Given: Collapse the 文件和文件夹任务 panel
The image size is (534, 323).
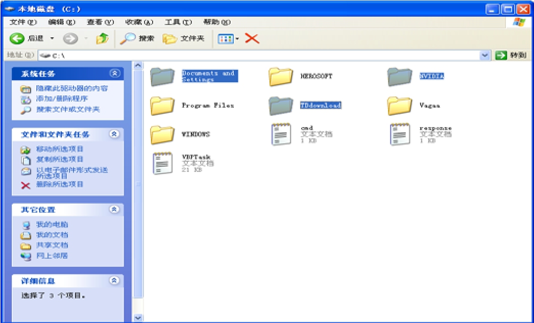Looking at the screenshot, I should (115, 134).
